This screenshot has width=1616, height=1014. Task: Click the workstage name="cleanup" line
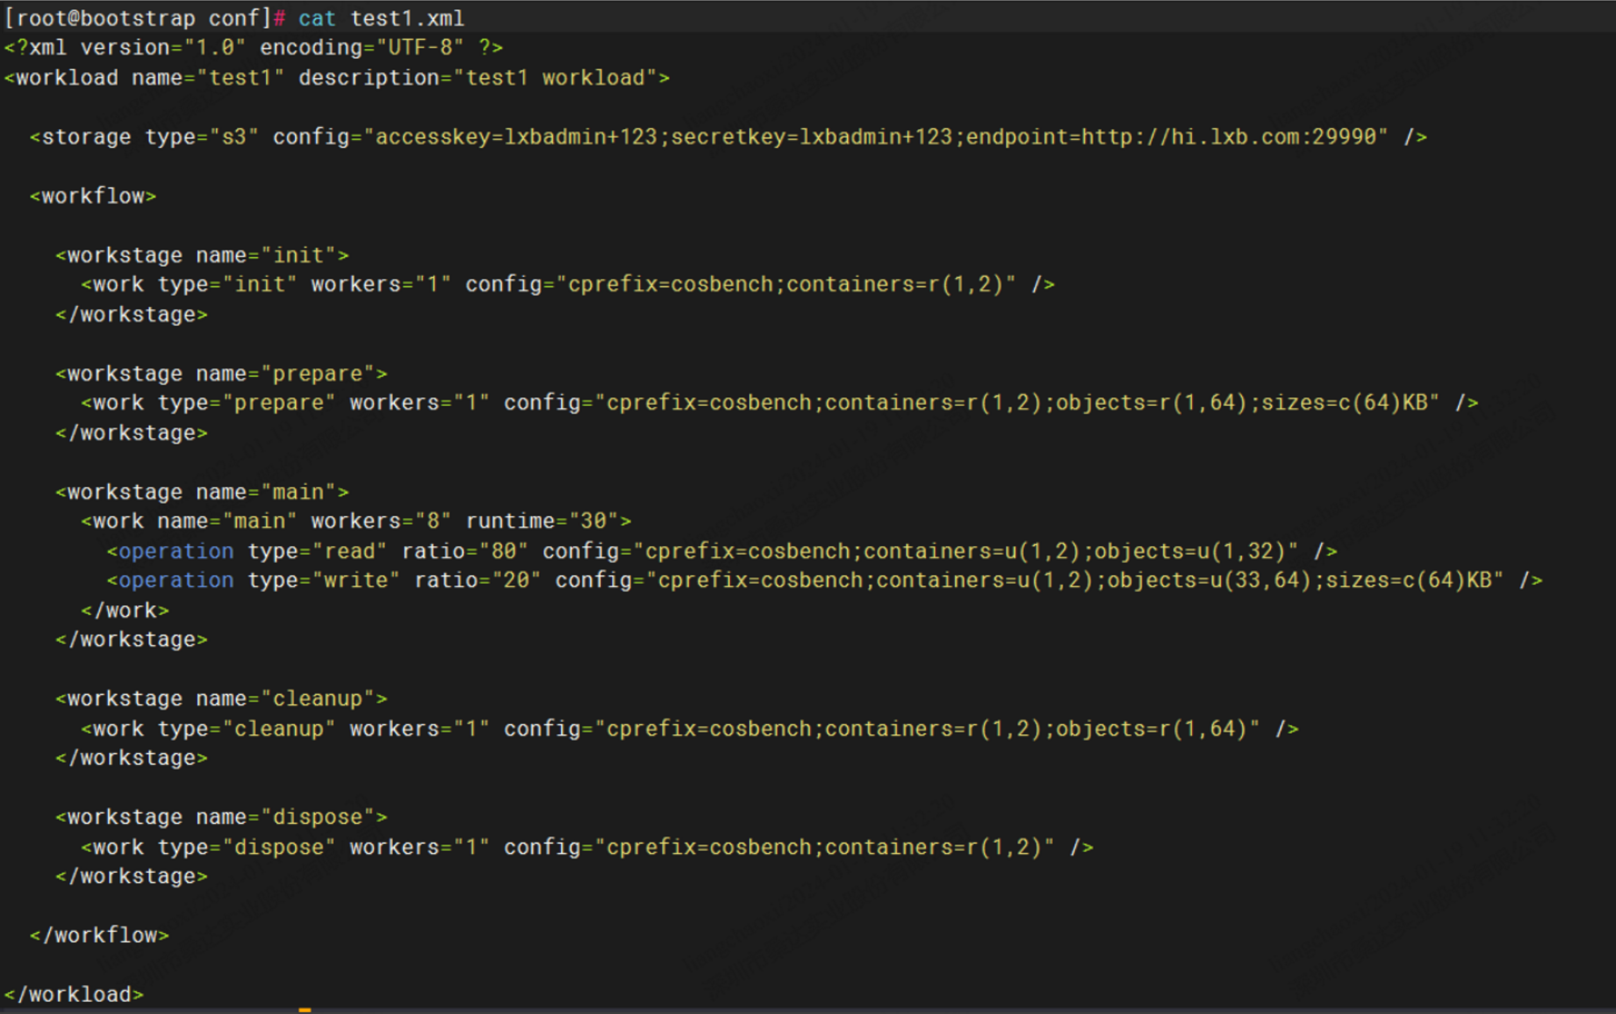(x=222, y=699)
